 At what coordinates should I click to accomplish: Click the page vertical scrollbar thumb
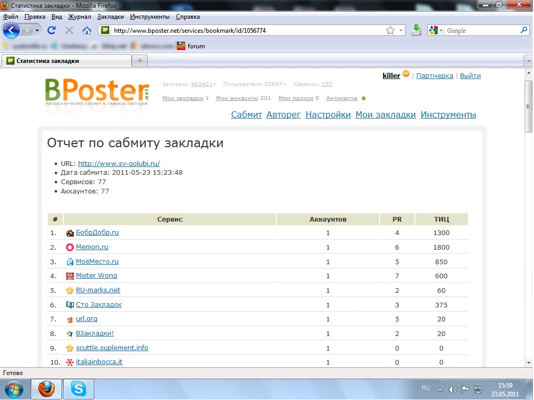[529, 106]
